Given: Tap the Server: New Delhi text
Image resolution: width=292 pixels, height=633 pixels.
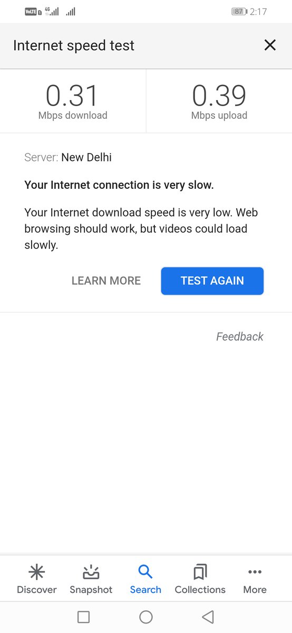Looking at the screenshot, I should pyautogui.click(x=68, y=157).
